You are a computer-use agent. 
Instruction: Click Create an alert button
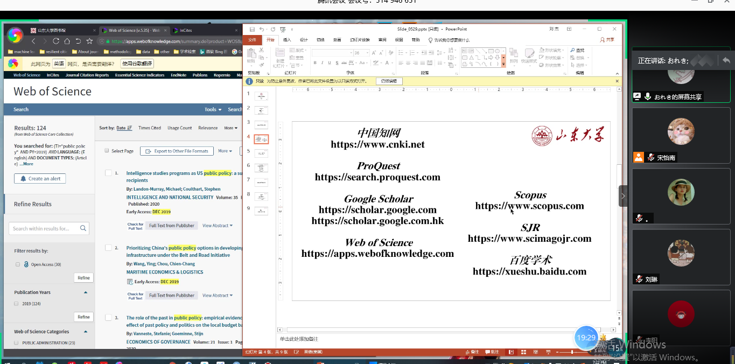(40, 179)
